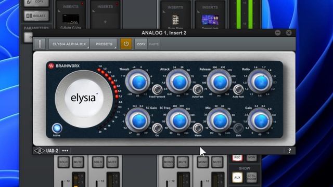Open the plugin options grip menu
The width and height of the screenshot is (333, 187).
40,44
